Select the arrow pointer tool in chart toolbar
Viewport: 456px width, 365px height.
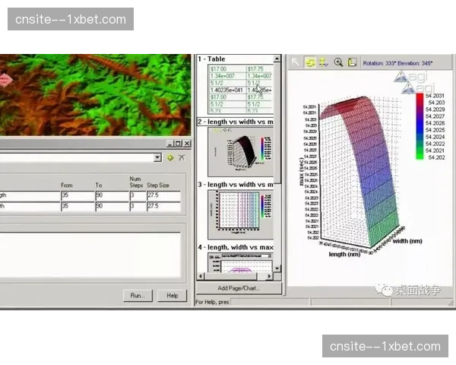click(296, 62)
